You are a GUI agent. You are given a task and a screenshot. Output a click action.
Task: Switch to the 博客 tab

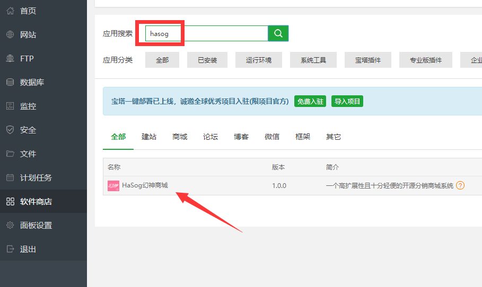[x=241, y=137]
